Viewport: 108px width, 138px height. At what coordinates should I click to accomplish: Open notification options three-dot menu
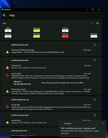[x=97, y=124]
